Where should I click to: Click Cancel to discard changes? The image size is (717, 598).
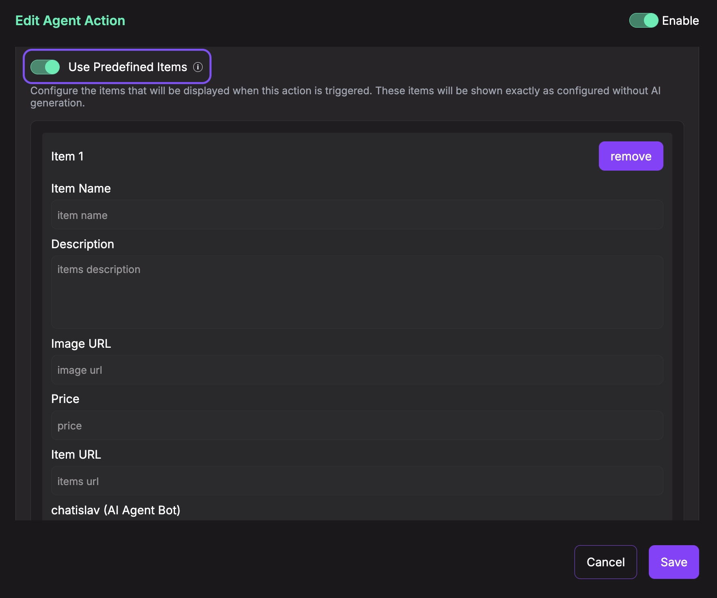[605, 562]
